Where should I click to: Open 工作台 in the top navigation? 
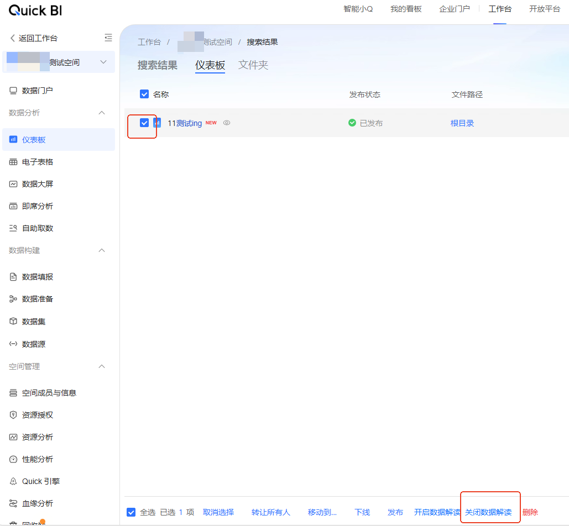(500, 9)
